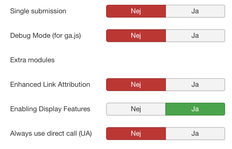
Task: Click the green Ja button for Display Features
Action: [x=195, y=109]
